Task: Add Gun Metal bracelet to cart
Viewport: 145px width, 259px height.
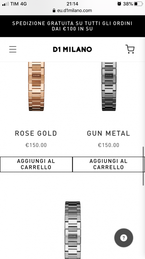Action: tap(109, 164)
